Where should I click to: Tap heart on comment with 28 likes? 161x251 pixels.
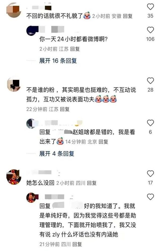pyautogui.click(x=150, y=81)
